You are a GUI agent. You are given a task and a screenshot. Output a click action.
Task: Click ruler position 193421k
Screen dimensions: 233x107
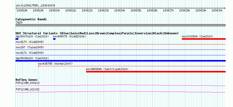[71, 10]
